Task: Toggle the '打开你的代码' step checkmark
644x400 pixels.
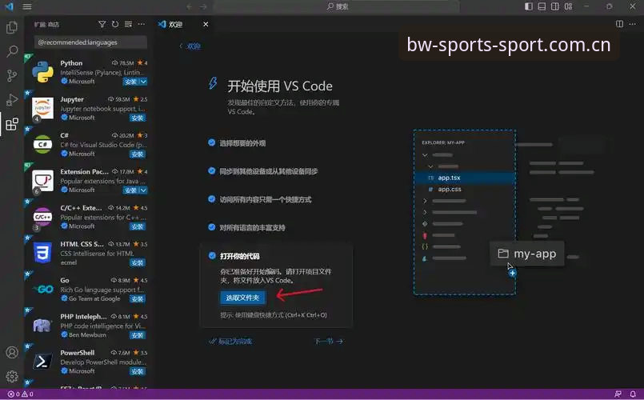Action: tap(212, 256)
